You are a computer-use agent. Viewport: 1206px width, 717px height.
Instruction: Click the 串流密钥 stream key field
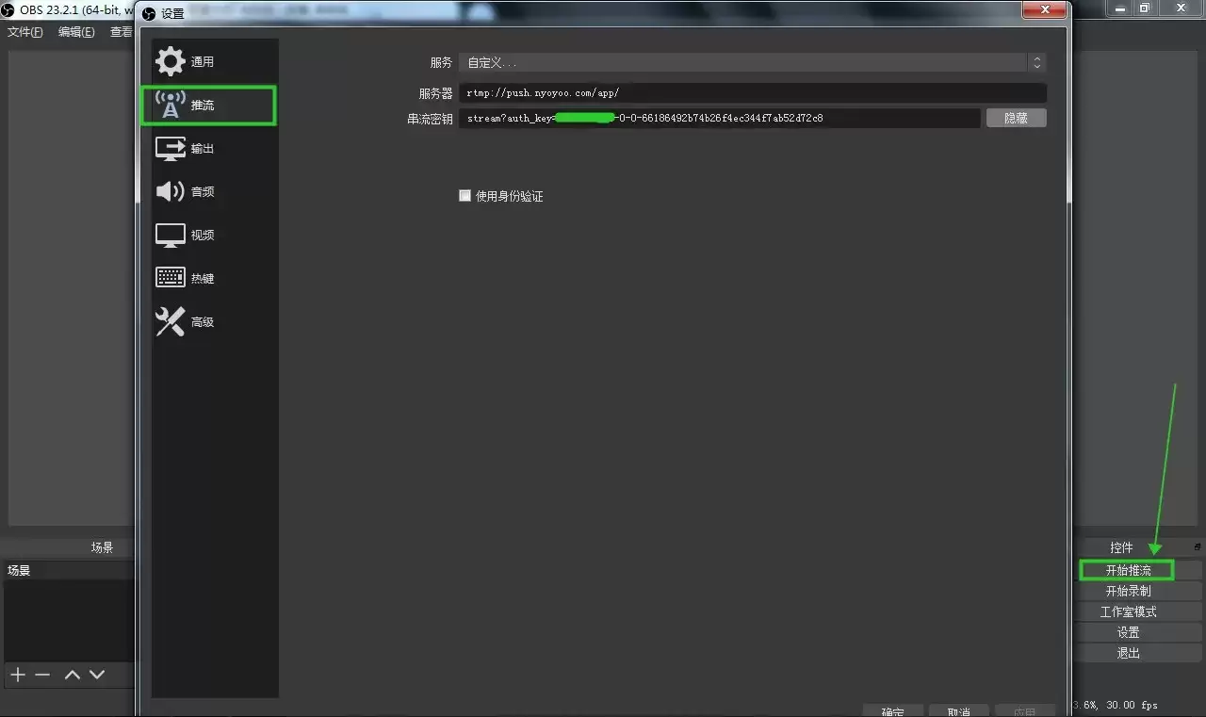coord(720,118)
